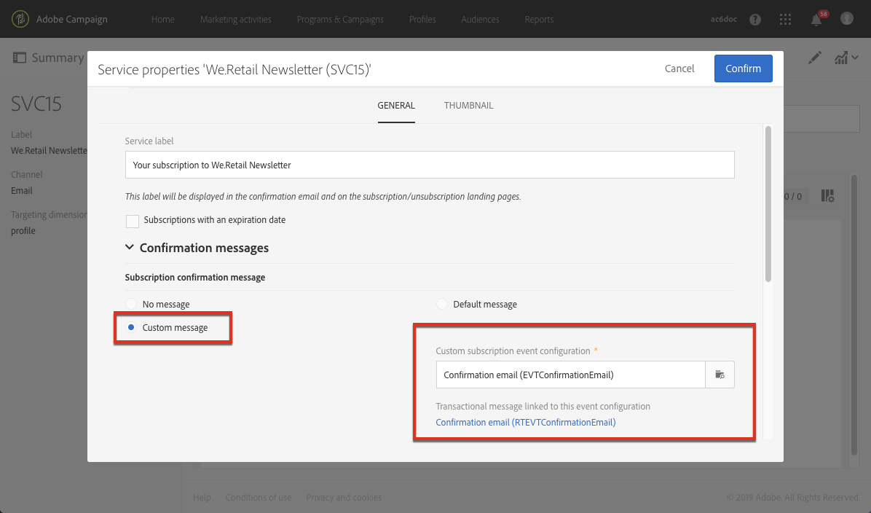The height and width of the screenshot is (513, 871).
Task: Open the help question mark icon
Action: pos(755,20)
